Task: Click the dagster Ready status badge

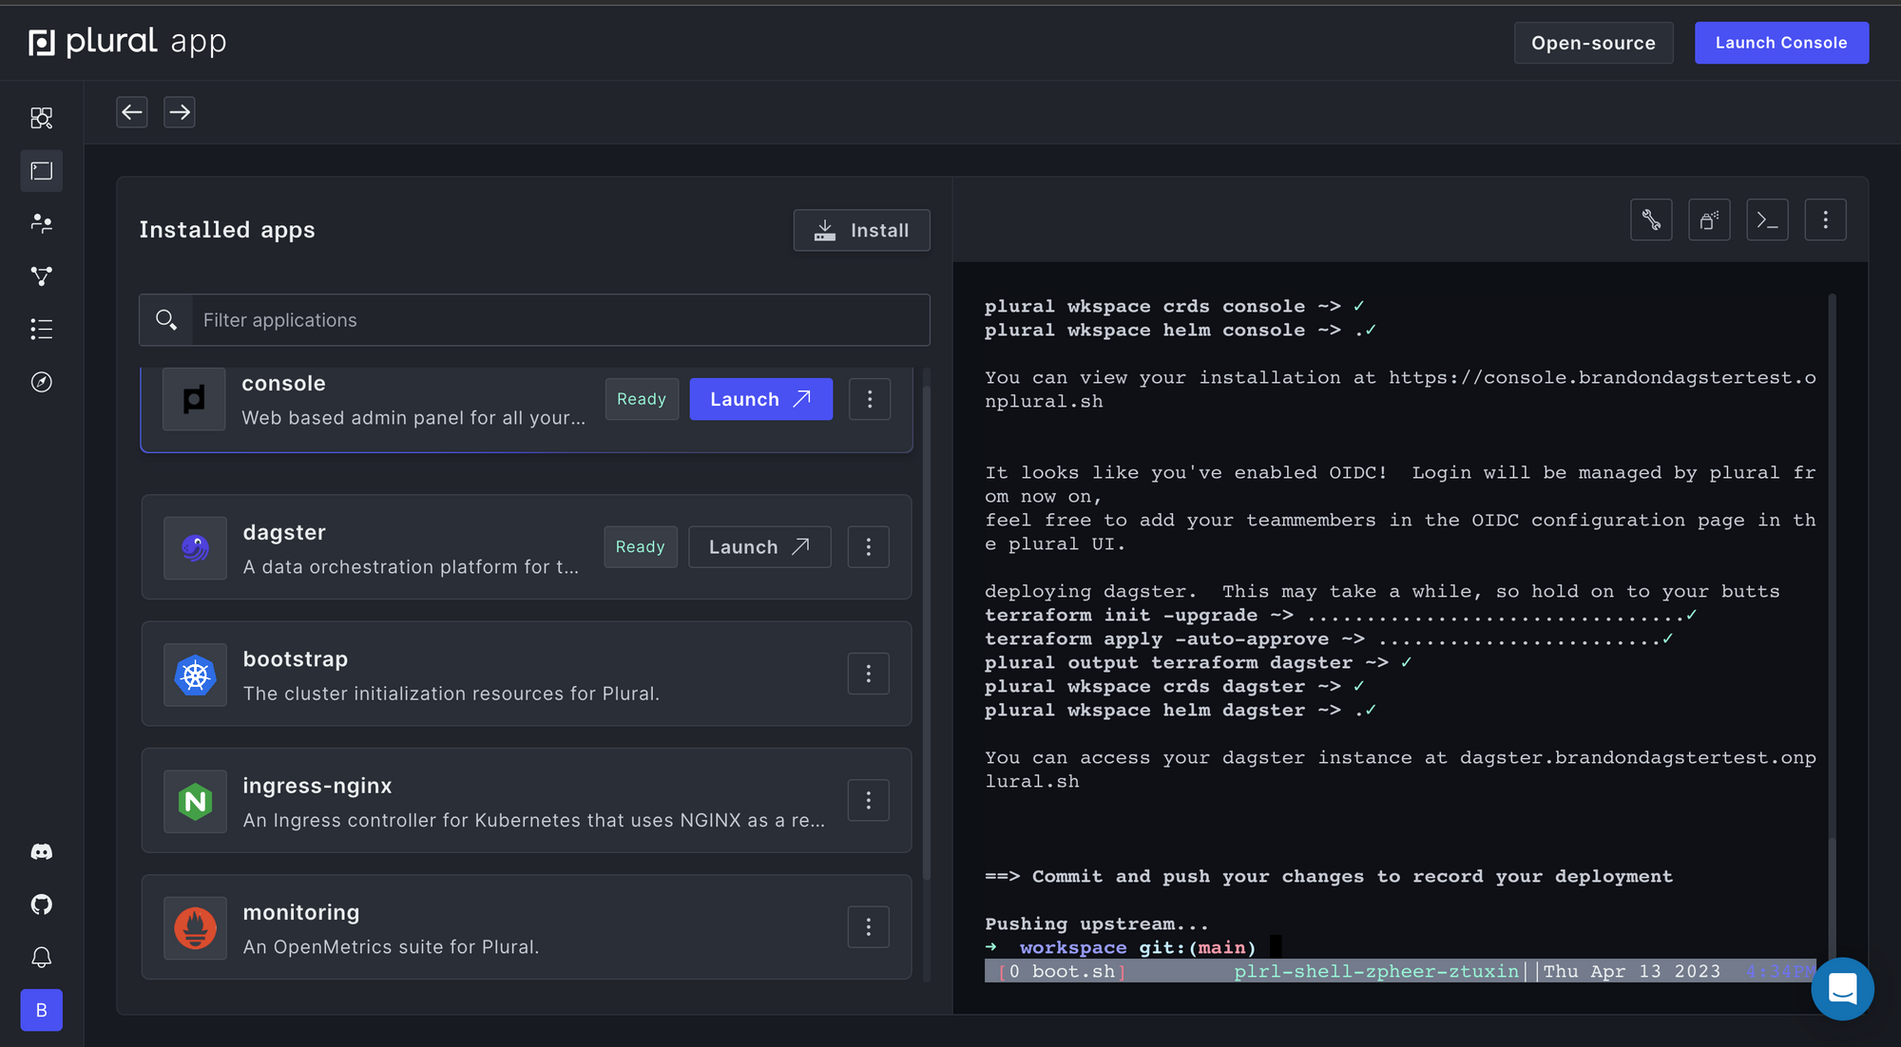Action: pos(641,547)
